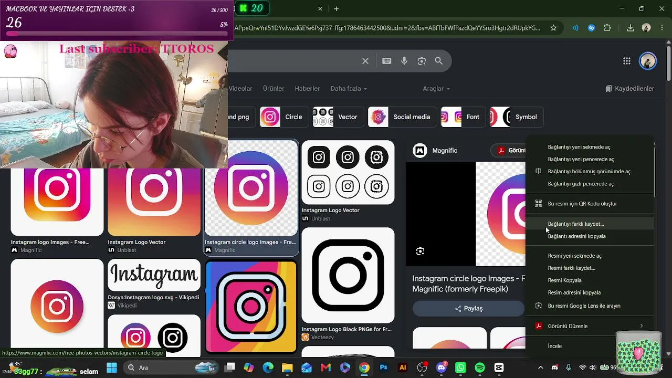The image size is (672, 378).
Task: Show hidden system tray icons
Action: (x=540, y=367)
